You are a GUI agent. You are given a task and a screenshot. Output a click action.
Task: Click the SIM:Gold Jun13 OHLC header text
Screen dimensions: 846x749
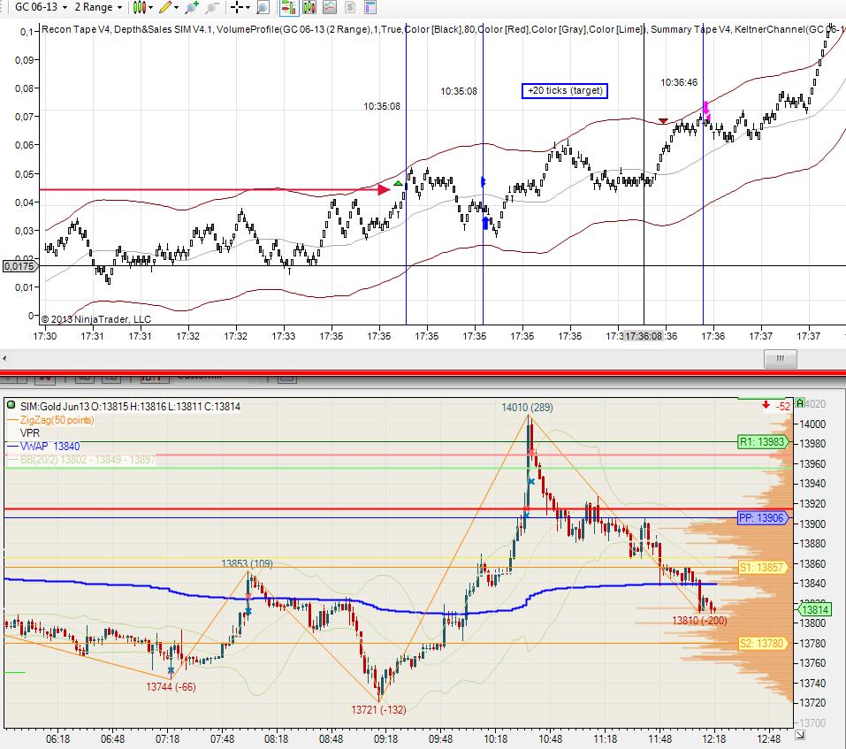pyautogui.click(x=130, y=407)
